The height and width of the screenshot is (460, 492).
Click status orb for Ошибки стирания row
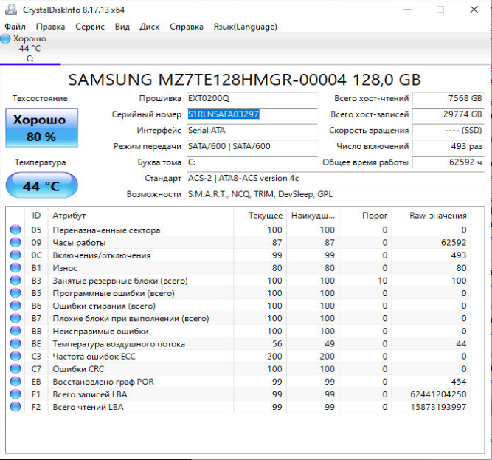pyautogui.click(x=15, y=306)
